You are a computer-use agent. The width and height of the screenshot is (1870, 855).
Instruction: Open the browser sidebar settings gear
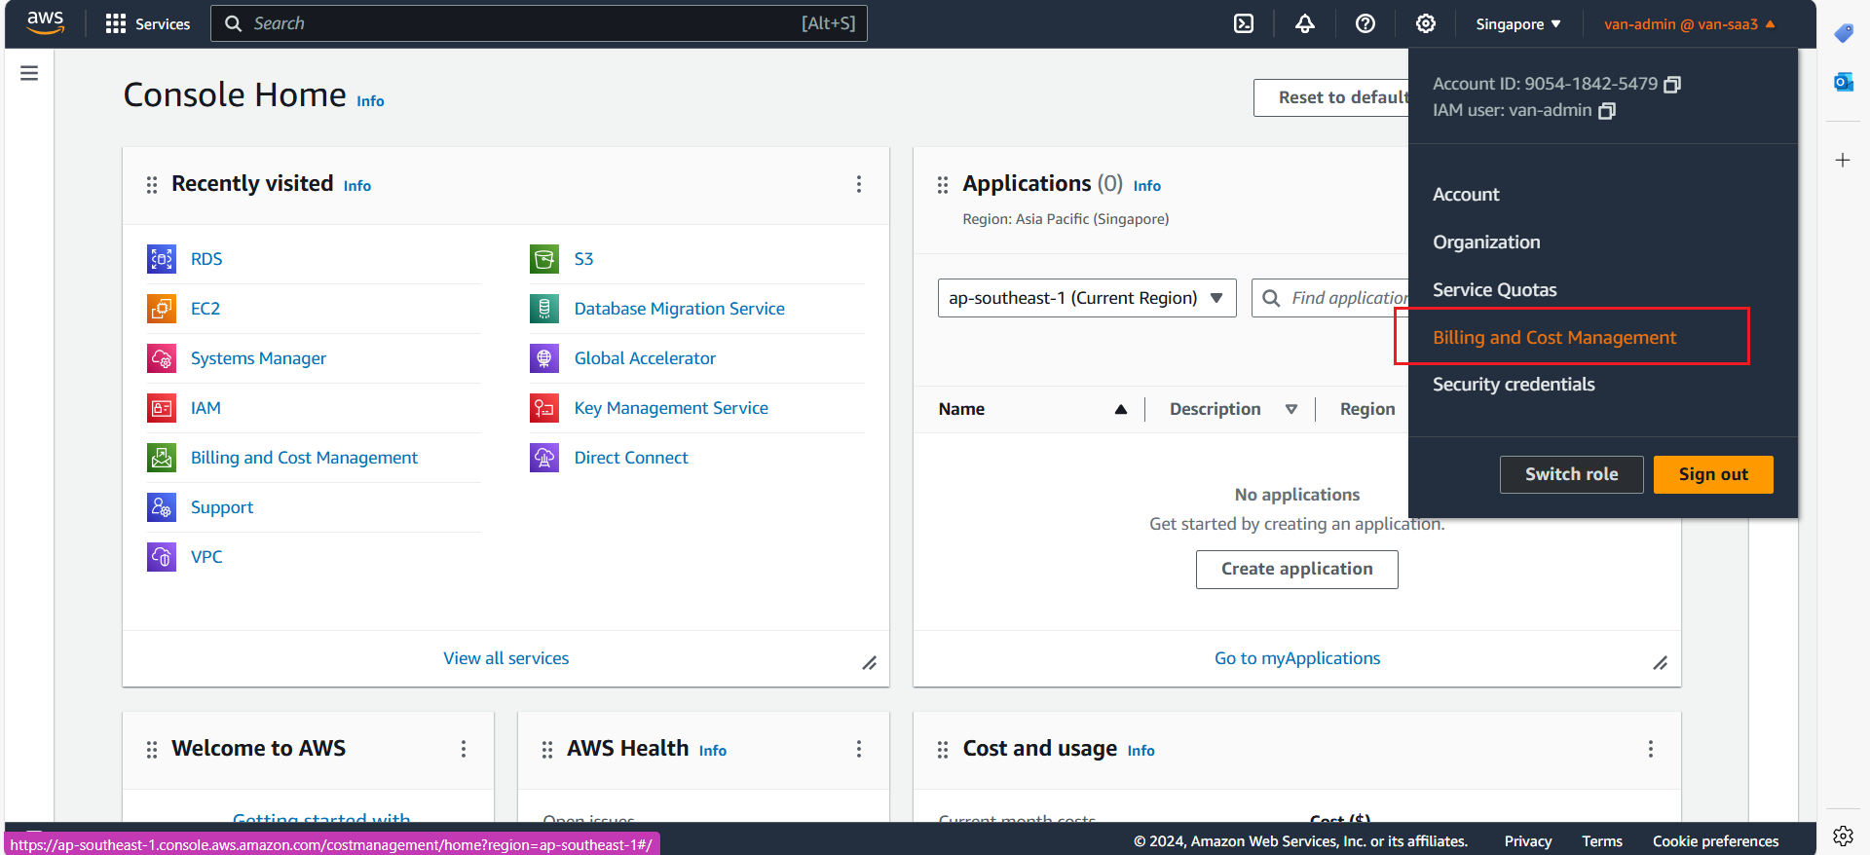(x=1843, y=836)
